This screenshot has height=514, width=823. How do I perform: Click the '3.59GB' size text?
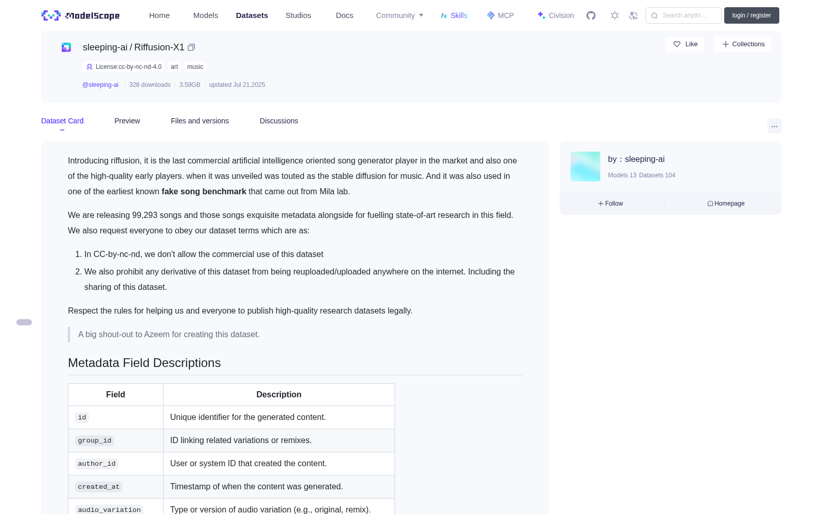pos(190,85)
